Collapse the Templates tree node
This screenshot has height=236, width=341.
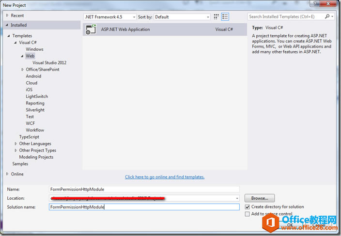tap(9, 36)
